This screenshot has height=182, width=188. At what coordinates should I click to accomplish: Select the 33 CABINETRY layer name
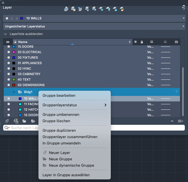pos(29,74)
